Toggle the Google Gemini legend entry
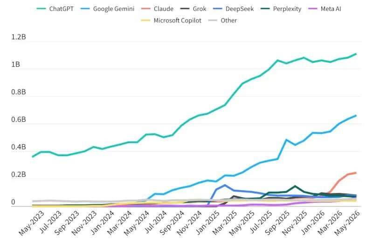The image size is (373, 246). tap(107, 9)
